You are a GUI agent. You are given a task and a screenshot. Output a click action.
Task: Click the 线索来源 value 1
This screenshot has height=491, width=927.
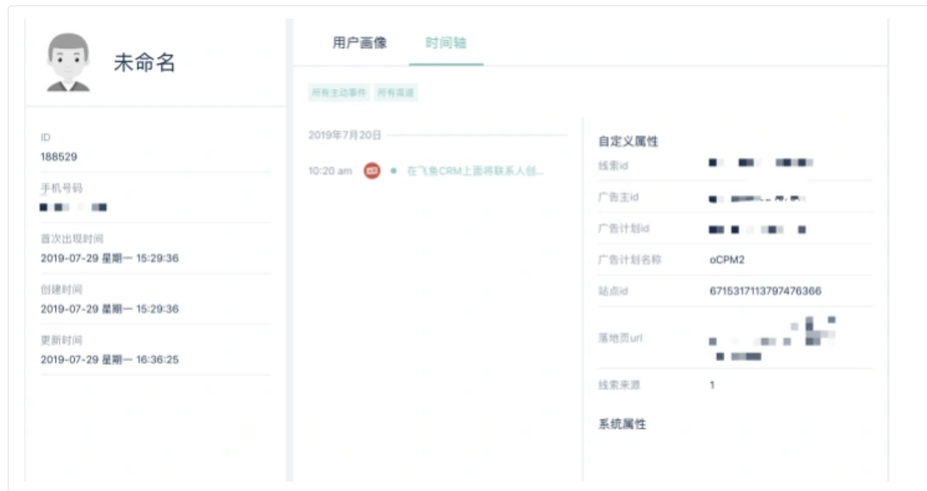pyautogui.click(x=712, y=385)
